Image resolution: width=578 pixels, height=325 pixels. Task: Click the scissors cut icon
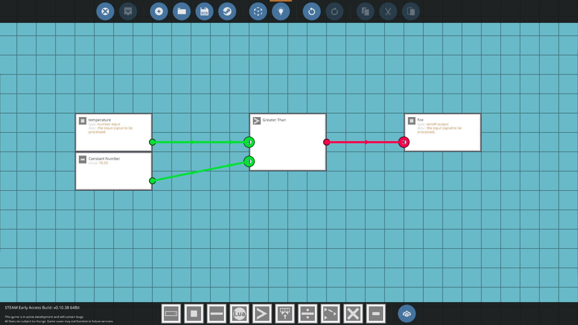coord(388,11)
